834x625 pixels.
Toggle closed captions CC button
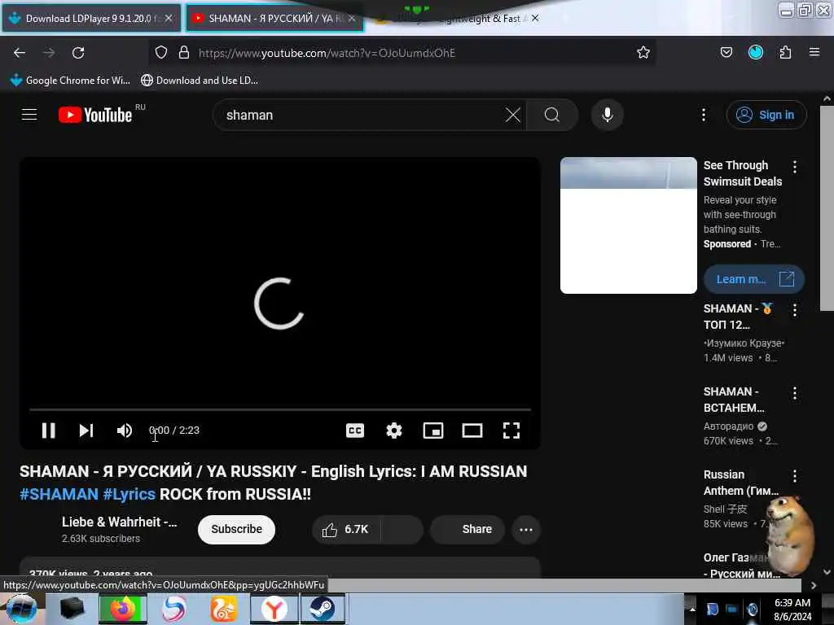coord(355,431)
